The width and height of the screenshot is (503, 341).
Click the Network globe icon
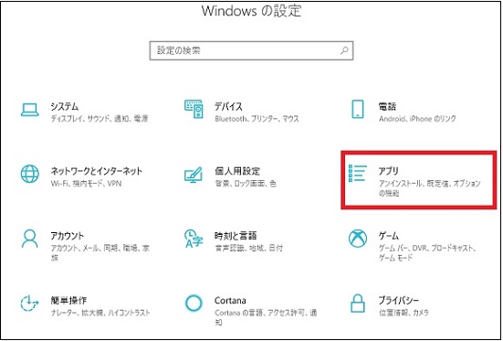(x=30, y=174)
